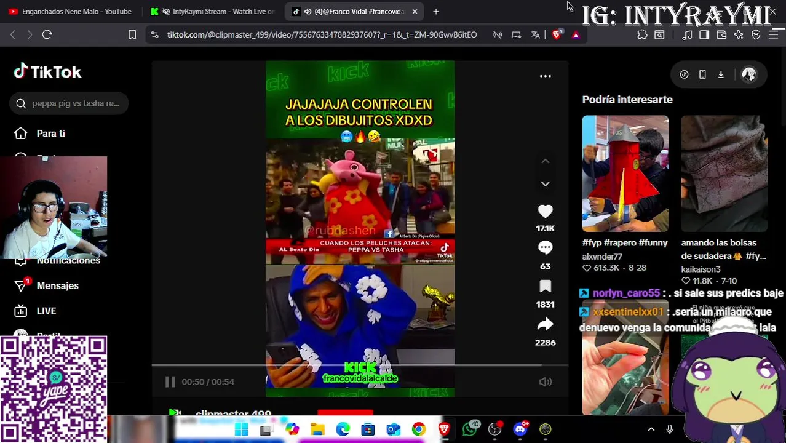Open the Brave Wallet icon
The height and width of the screenshot is (443, 786).
click(x=721, y=34)
